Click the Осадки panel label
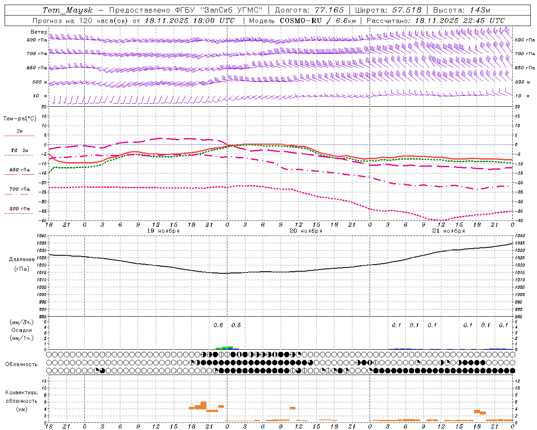Viewport: 537px width, 430px height. pyautogui.click(x=22, y=330)
